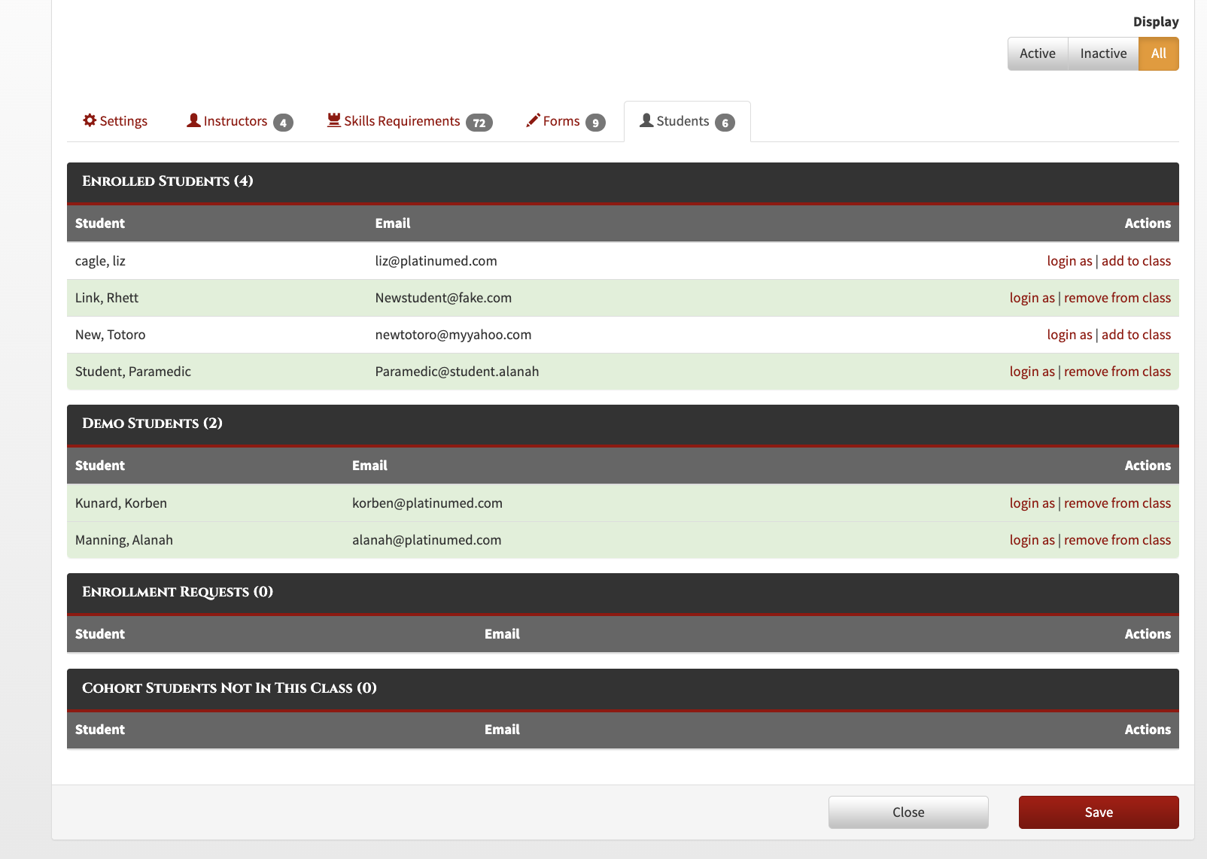The width and height of the screenshot is (1207, 859).
Task: Click student name cagle, liz
Action: [100, 261]
